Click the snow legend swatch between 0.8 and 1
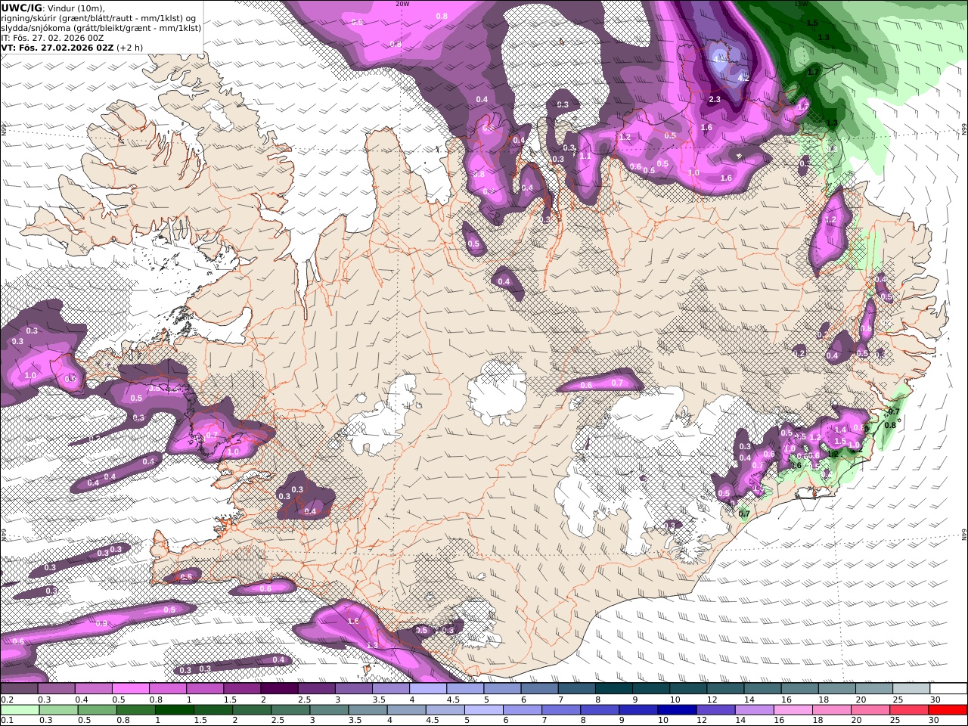This screenshot has width=968, height=726. click(x=167, y=689)
